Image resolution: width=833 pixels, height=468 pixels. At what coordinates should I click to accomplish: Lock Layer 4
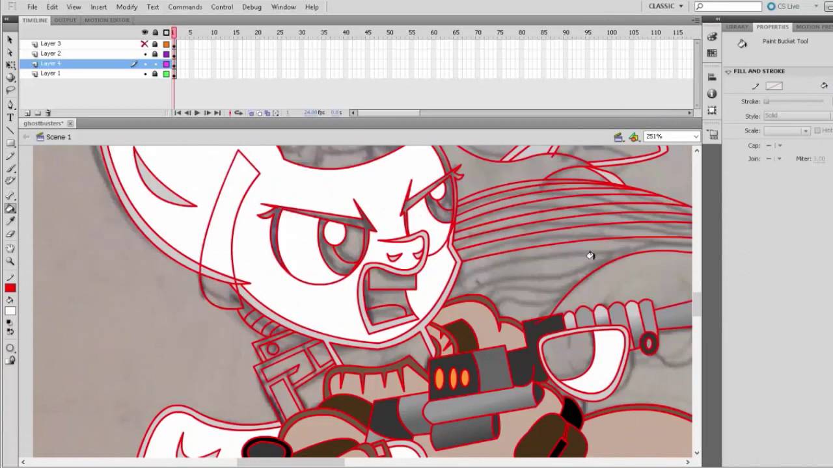(155, 64)
